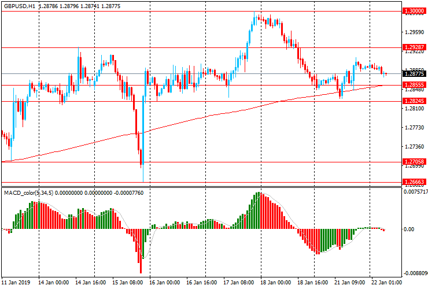Viewport: 428px width, 289px height.
Task: Click the OHLC values 1.28786 1.28796 1.28741
Action: click(69, 6)
